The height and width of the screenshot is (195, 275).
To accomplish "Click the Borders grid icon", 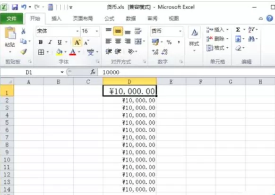I will pos(41,52).
